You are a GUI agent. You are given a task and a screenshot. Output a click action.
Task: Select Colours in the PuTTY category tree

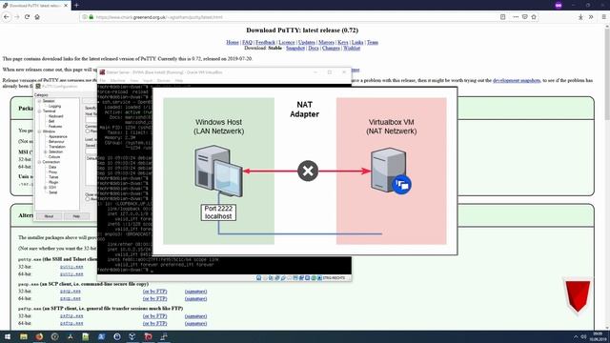[54, 157]
